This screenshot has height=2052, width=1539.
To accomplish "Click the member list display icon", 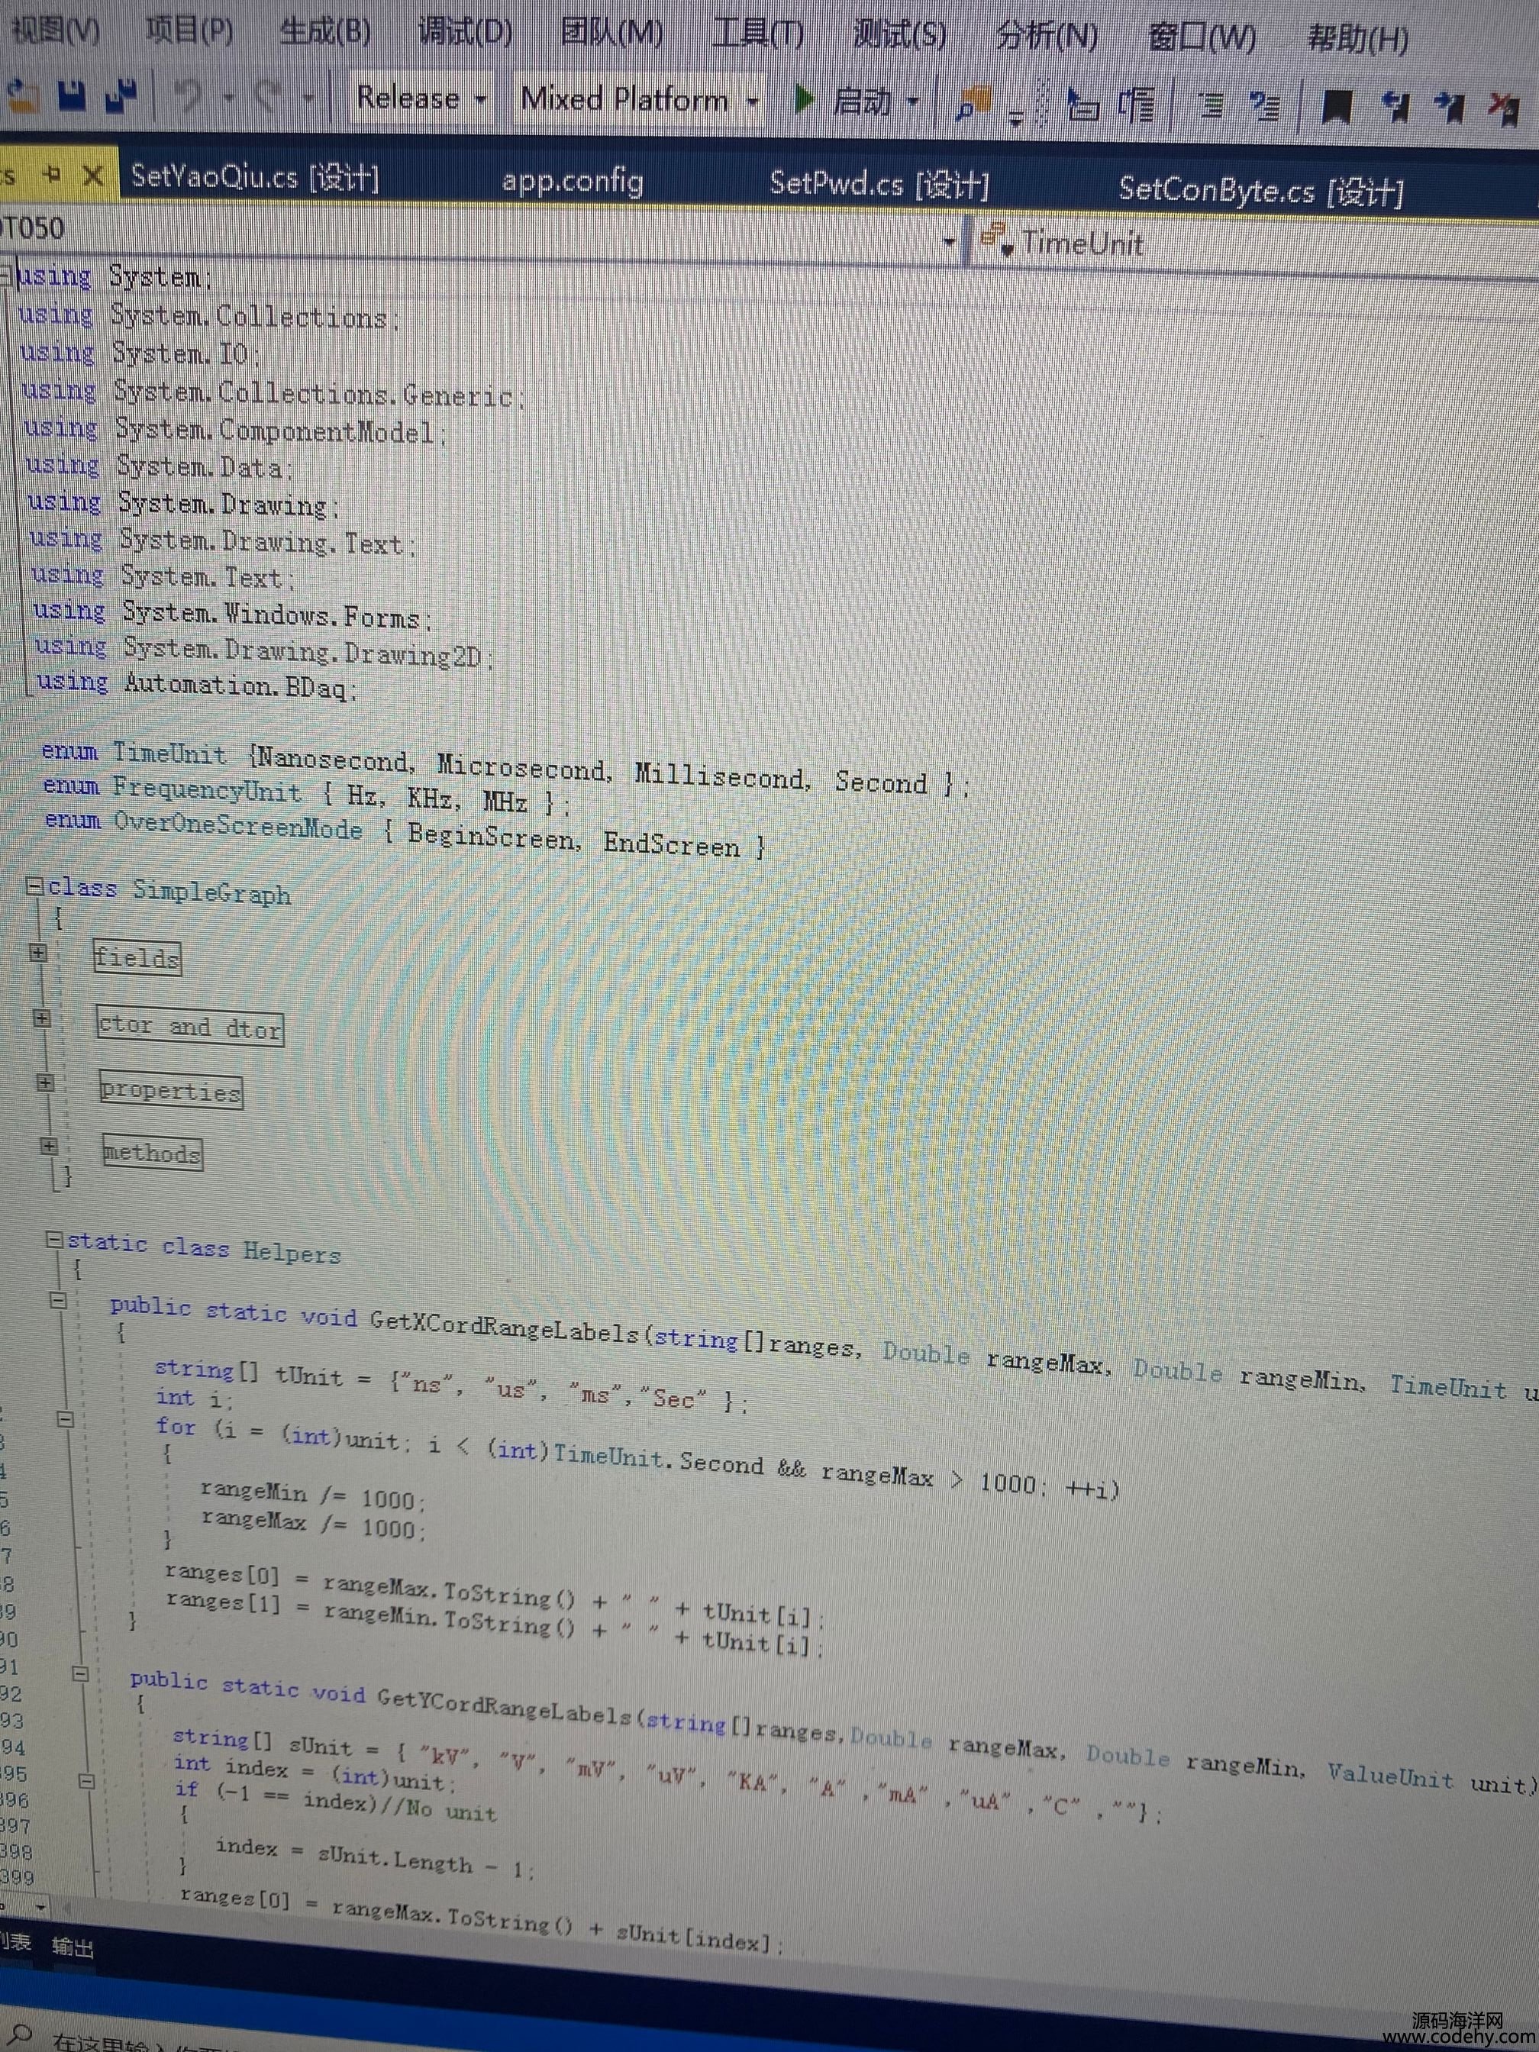I will [x=1082, y=104].
